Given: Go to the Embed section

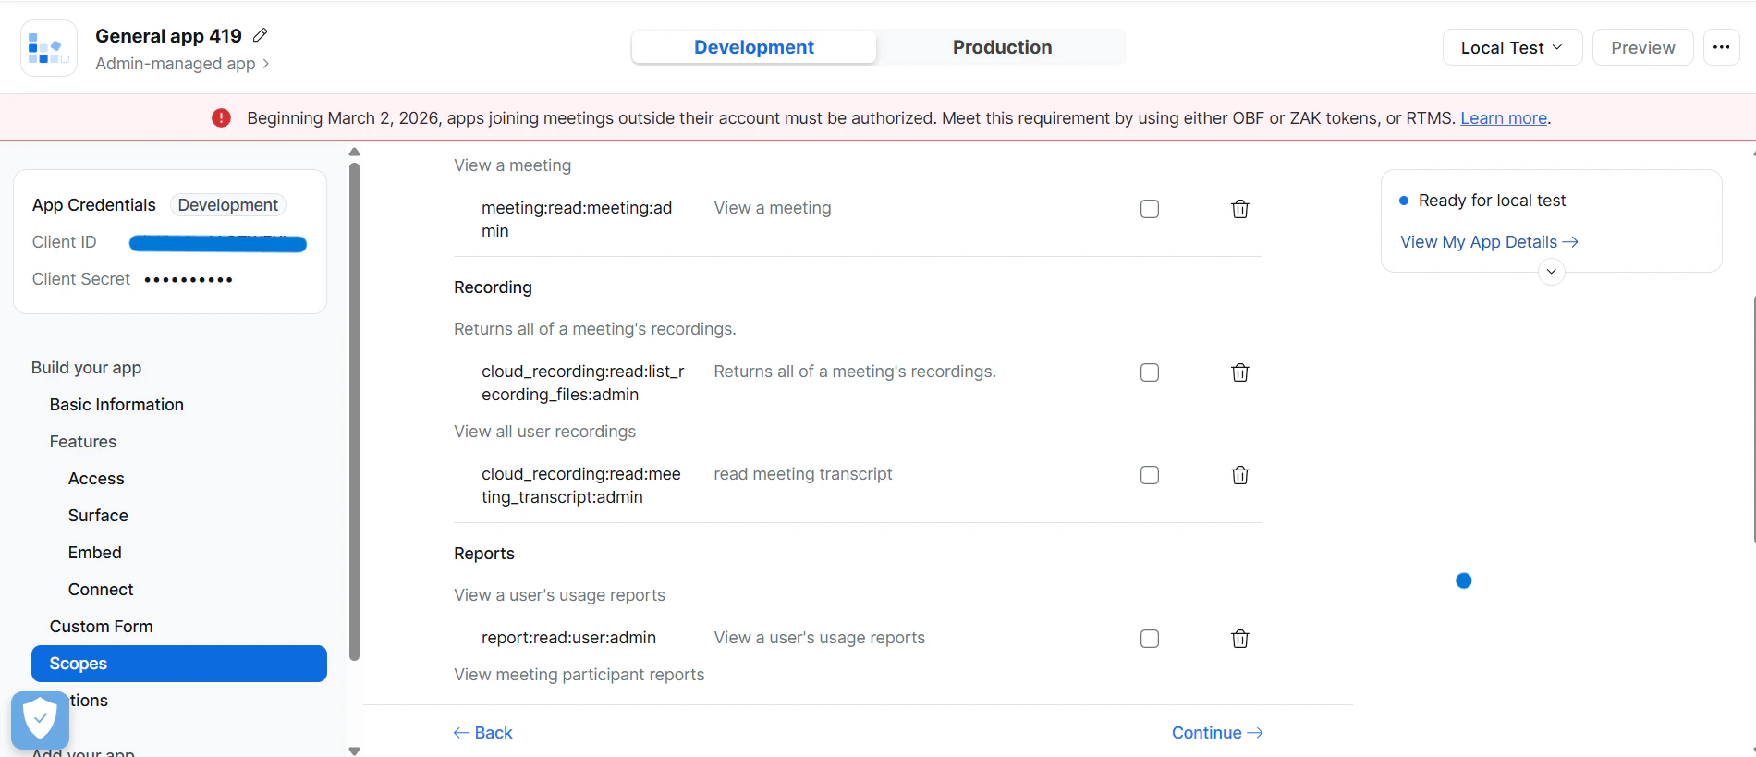Looking at the screenshot, I should [95, 553].
